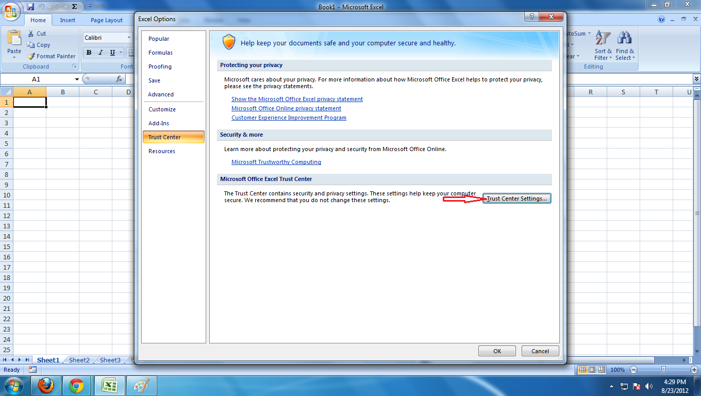Click the Cut scissors icon
701x396 pixels.
tap(31, 34)
